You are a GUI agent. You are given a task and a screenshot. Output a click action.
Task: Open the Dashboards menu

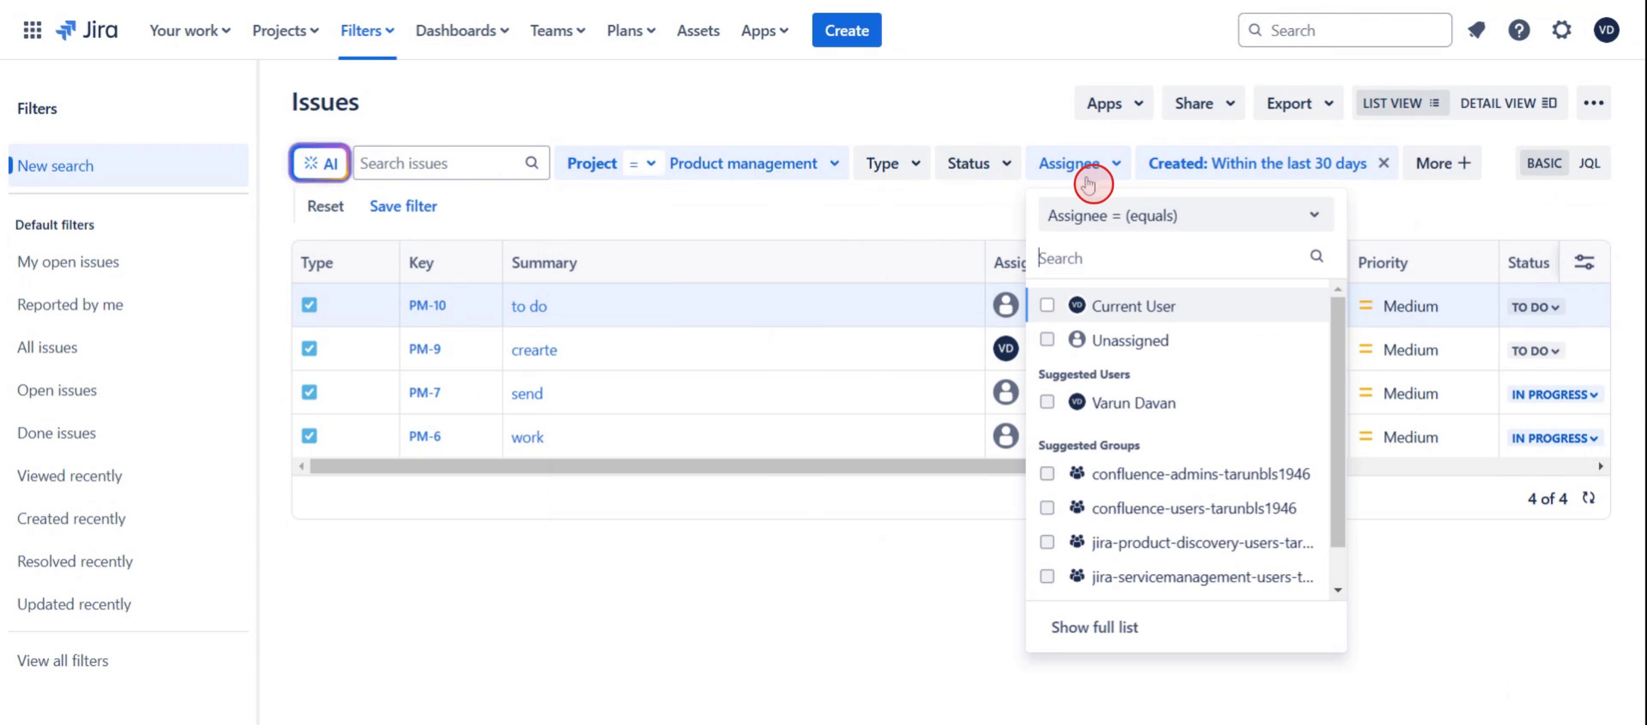pos(462,31)
